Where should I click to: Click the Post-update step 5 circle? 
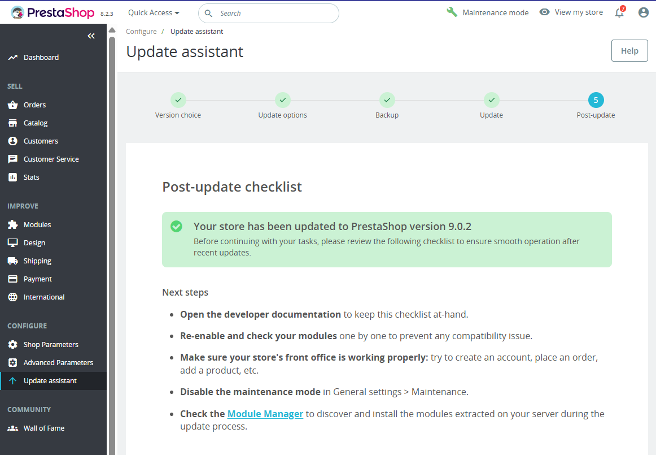596,100
